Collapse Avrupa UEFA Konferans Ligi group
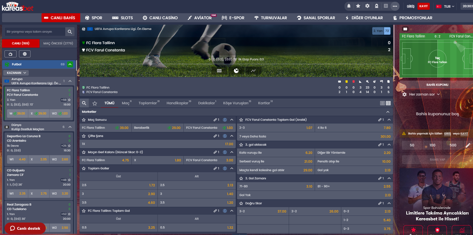Viewport: 473px width, 235px height. pos(70,81)
